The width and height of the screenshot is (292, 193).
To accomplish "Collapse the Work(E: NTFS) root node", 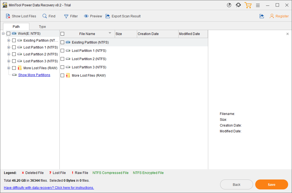I will click(3, 34).
